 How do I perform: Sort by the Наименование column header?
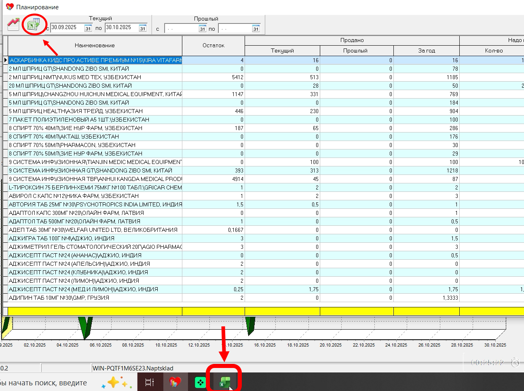pos(95,45)
